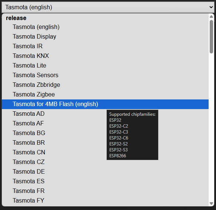Click the scrollbar up arrow
The width and height of the screenshot is (216, 210).
[211, 17]
